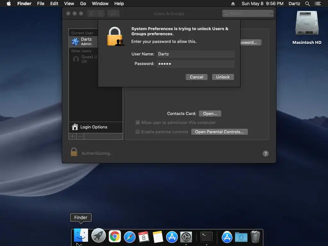Open Applications folder stack in Dock
The width and height of the screenshot is (328, 246).
(227, 237)
